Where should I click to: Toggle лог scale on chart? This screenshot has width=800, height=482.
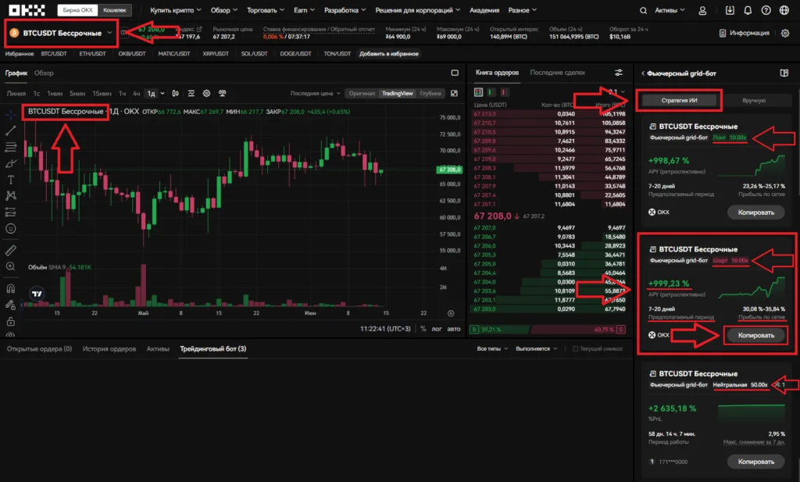[437, 329]
